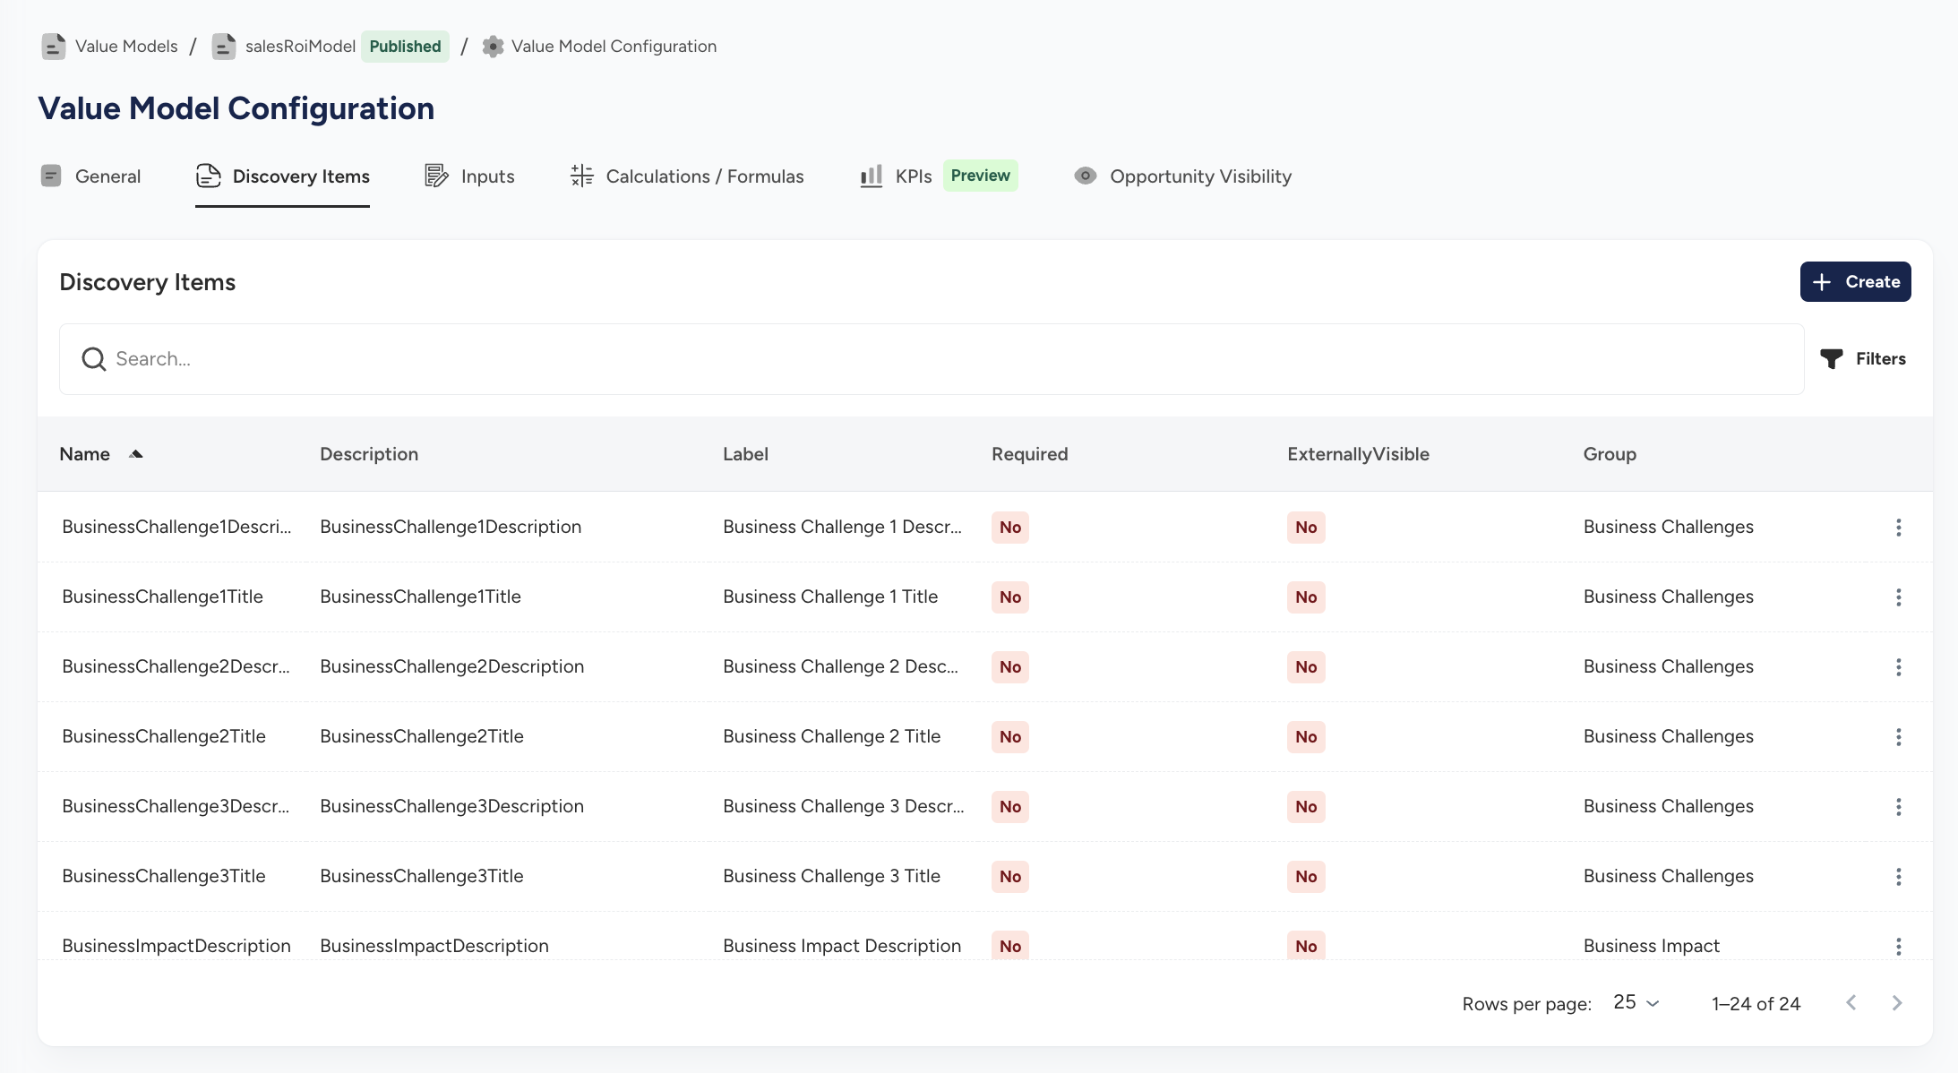Open the salesRoiModel breadcrumb link

tap(300, 47)
